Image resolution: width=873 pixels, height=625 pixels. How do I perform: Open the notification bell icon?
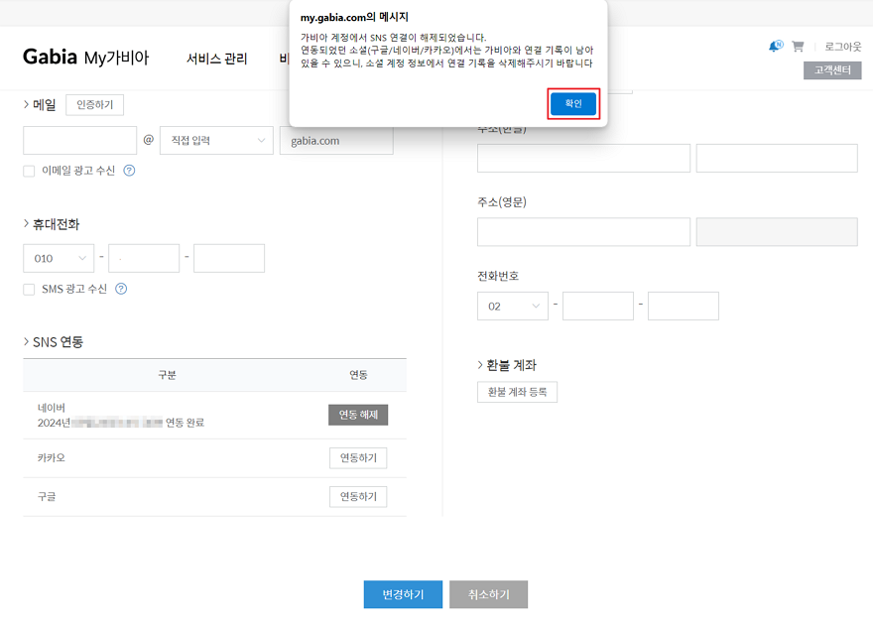[775, 47]
